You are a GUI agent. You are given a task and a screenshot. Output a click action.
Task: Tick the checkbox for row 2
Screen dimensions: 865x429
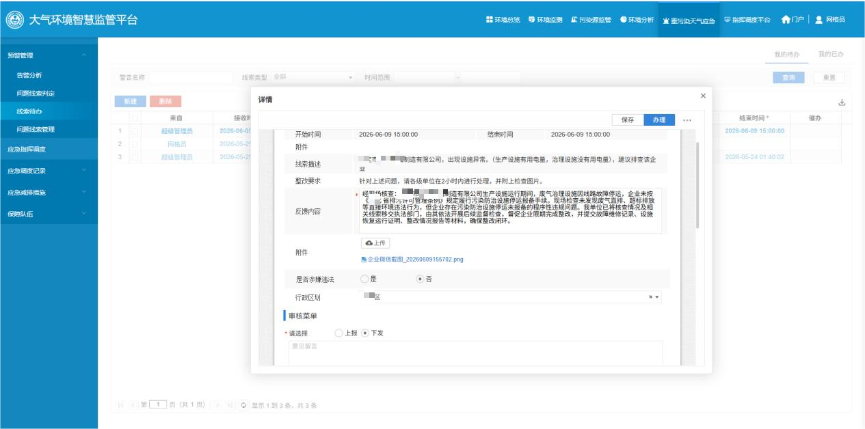pos(135,143)
